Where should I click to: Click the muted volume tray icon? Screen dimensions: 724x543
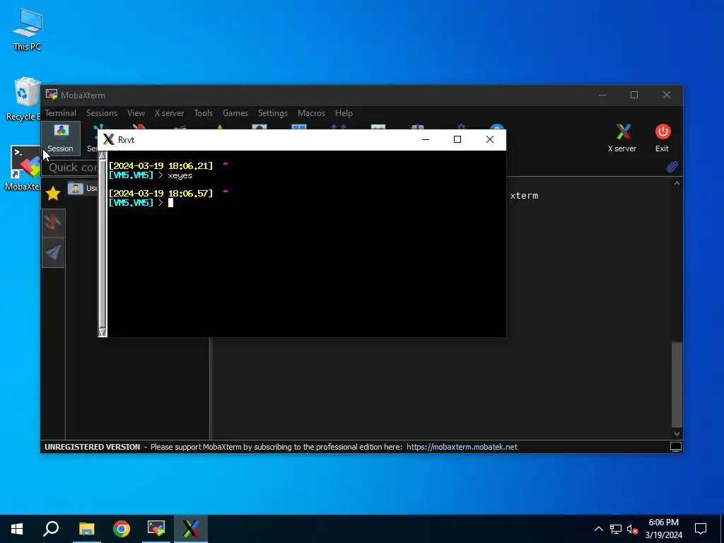click(x=632, y=529)
